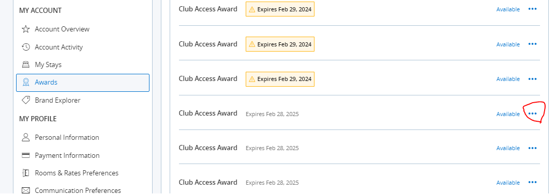Expand options for the last Feb 28, 2025 award
This screenshot has height=195, width=555.
coord(532,182)
